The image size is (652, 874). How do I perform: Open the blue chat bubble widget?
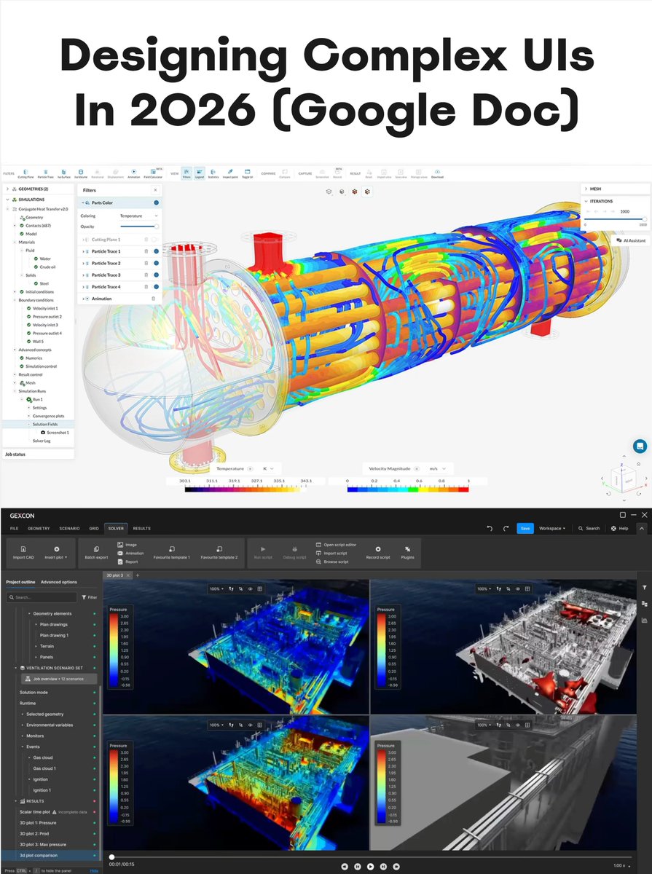(x=639, y=446)
